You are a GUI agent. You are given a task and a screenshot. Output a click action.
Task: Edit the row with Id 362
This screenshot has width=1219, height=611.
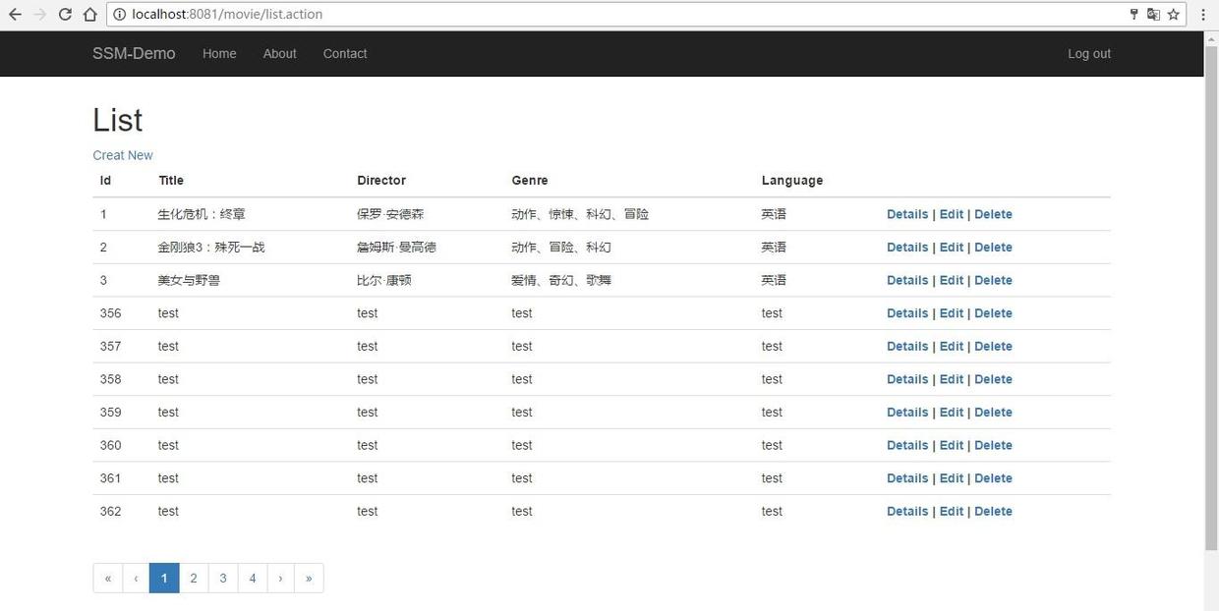point(952,512)
